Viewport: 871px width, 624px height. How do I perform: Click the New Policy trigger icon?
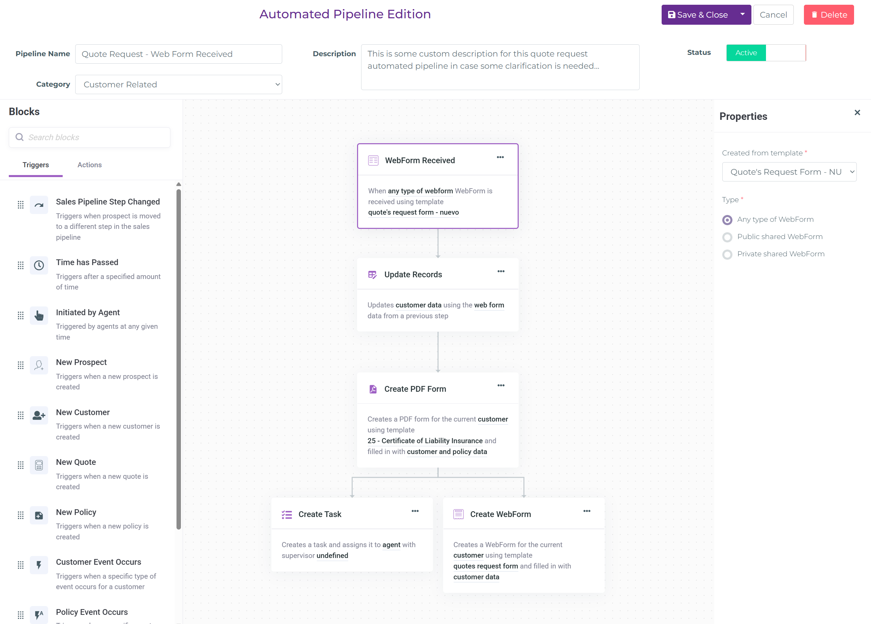pos(39,515)
